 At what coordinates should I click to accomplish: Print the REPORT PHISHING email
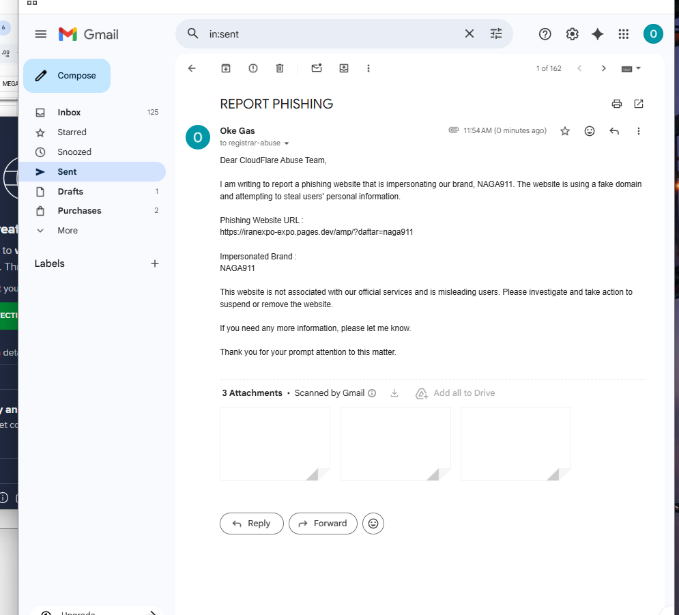pyautogui.click(x=617, y=104)
